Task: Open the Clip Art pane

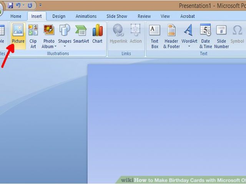Action: click(33, 36)
